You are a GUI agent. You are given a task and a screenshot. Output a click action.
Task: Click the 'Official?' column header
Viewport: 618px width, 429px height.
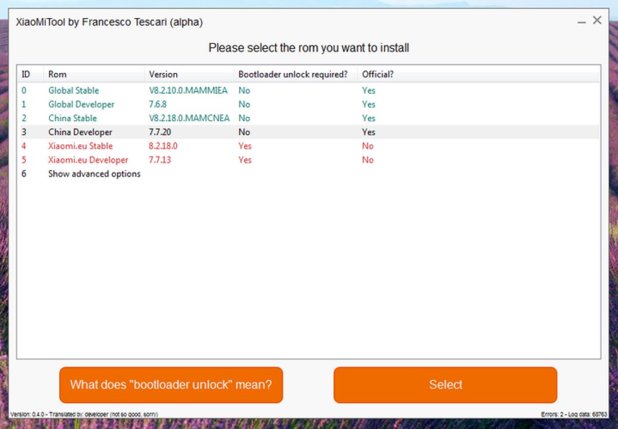pyautogui.click(x=378, y=74)
